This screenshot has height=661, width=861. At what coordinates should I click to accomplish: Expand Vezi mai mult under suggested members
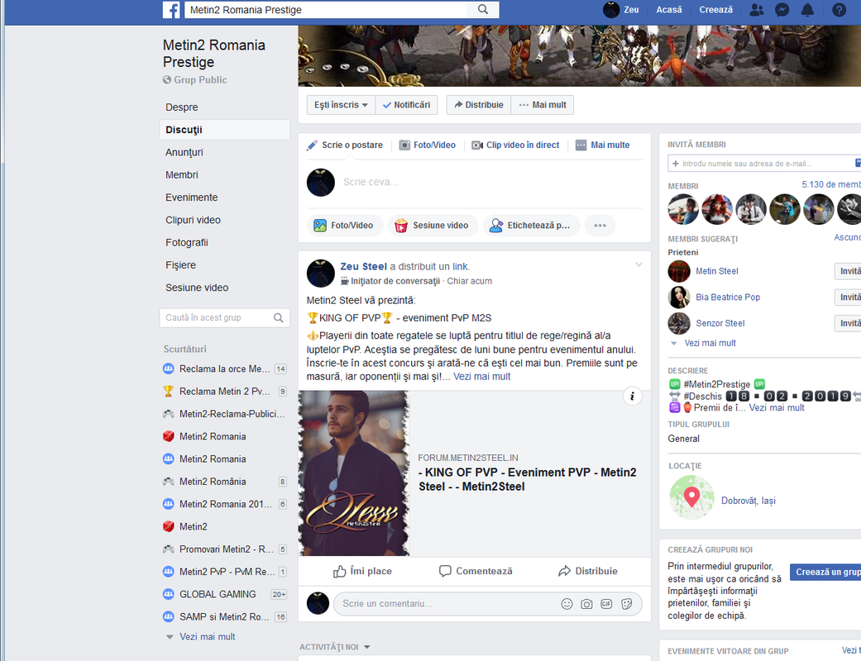click(710, 343)
